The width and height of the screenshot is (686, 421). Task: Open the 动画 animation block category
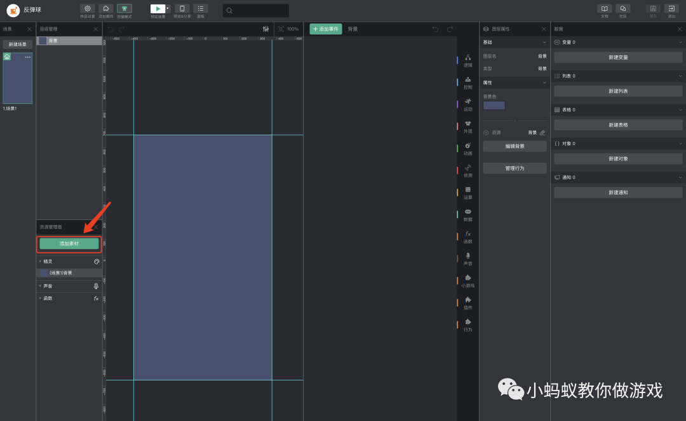point(467,149)
